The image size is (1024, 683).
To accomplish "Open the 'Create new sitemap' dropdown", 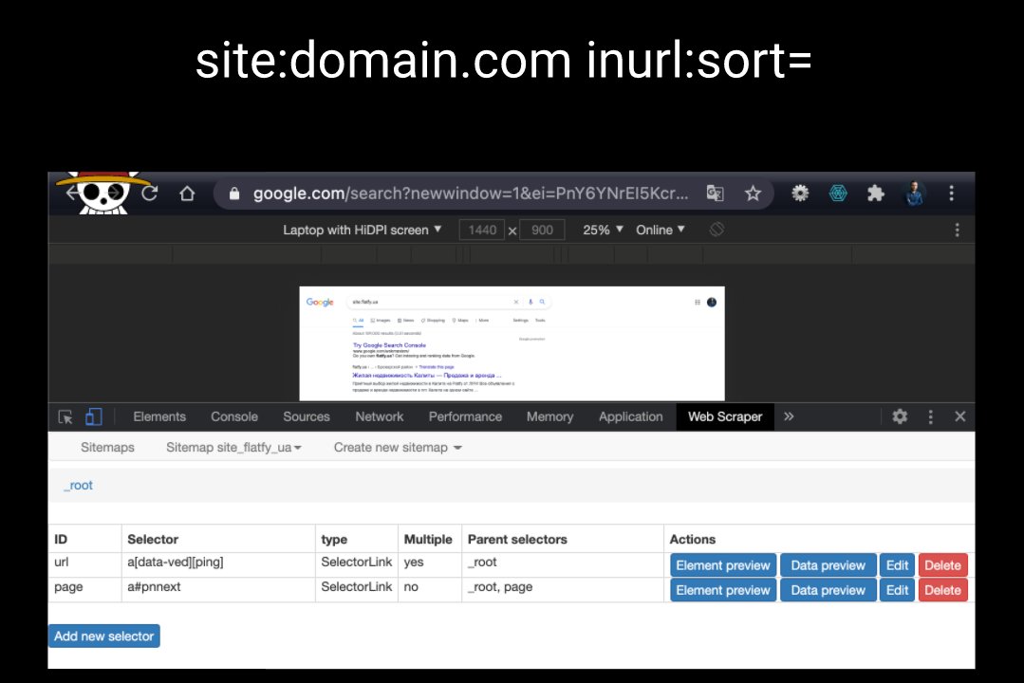I will [x=398, y=447].
